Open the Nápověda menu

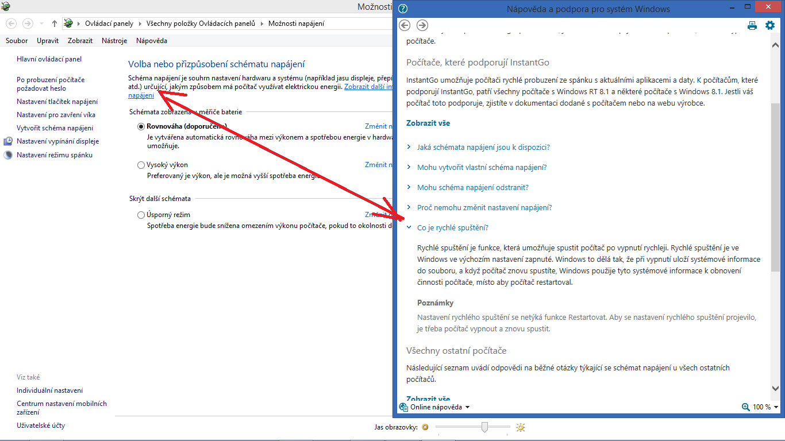pyautogui.click(x=152, y=41)
